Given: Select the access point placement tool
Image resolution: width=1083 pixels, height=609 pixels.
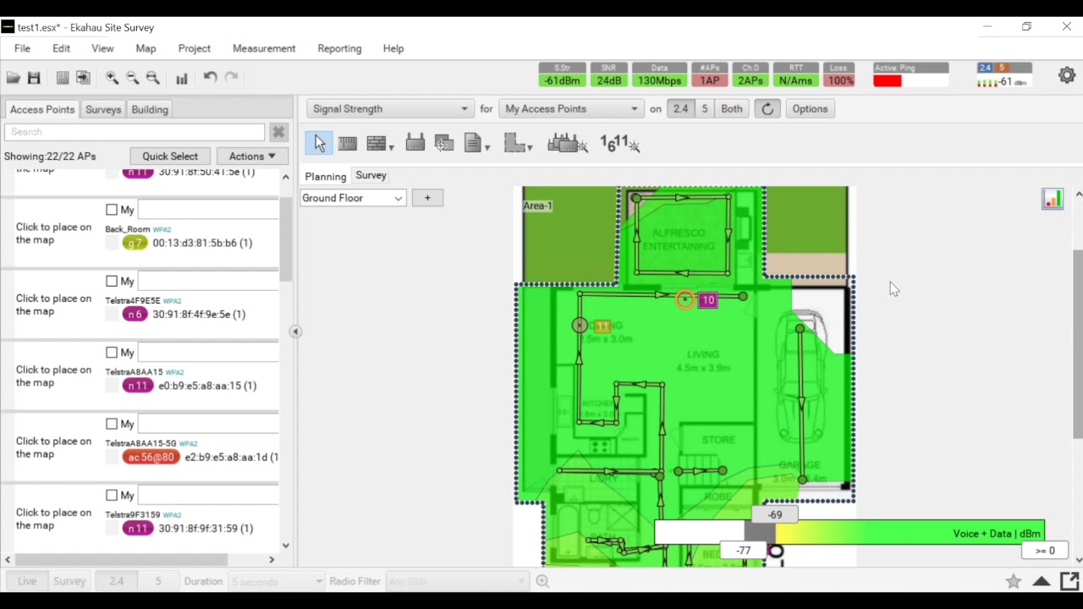Looking at the screenshot, I should point(415,143).
